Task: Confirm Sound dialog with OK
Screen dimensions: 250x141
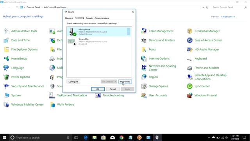Action: click(x=98, y=89)
